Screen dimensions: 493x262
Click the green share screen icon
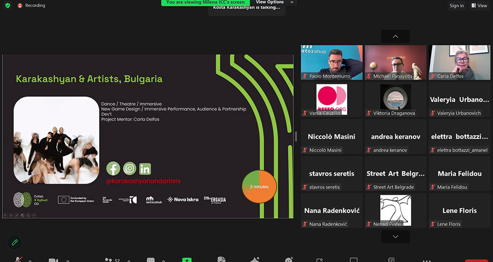187,260
